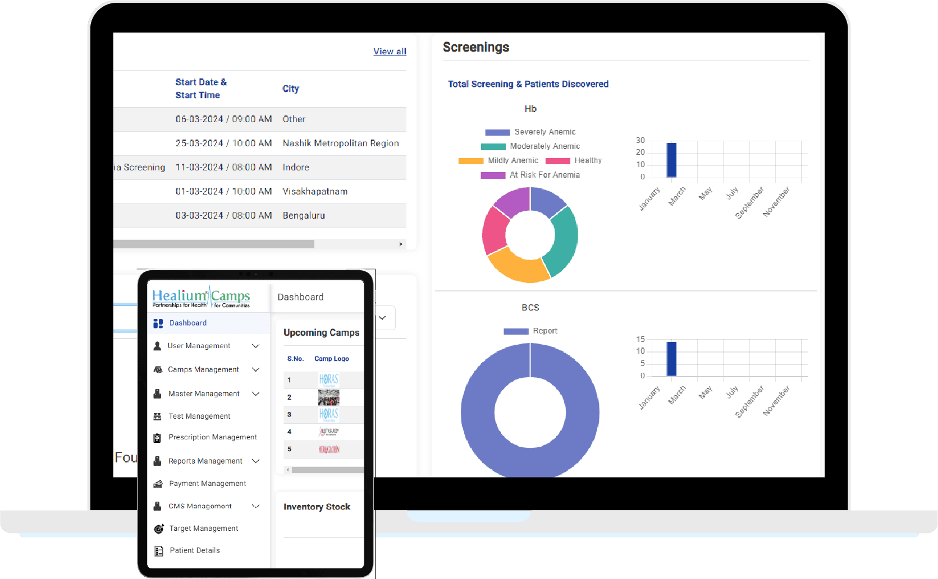Screen dimensions: 938x579
Task: Select Master Management in the sidebar
Action: click(x=204, y=394)
